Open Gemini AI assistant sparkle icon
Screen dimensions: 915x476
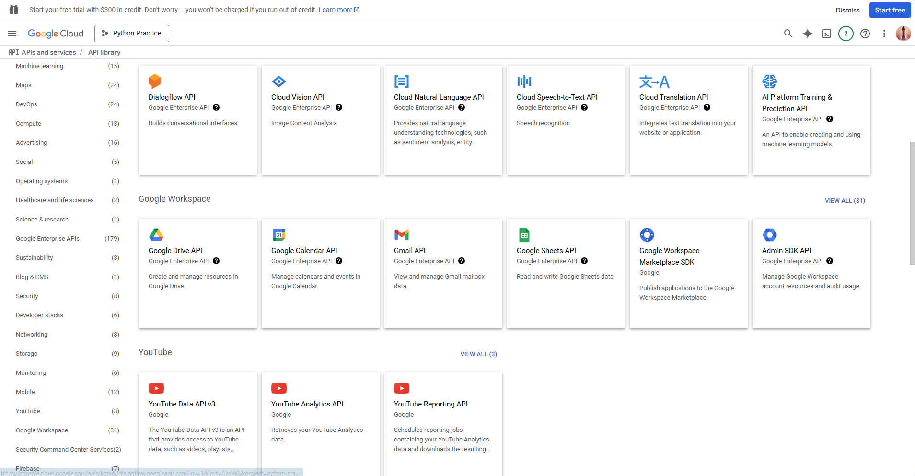[x=808, y=34]
